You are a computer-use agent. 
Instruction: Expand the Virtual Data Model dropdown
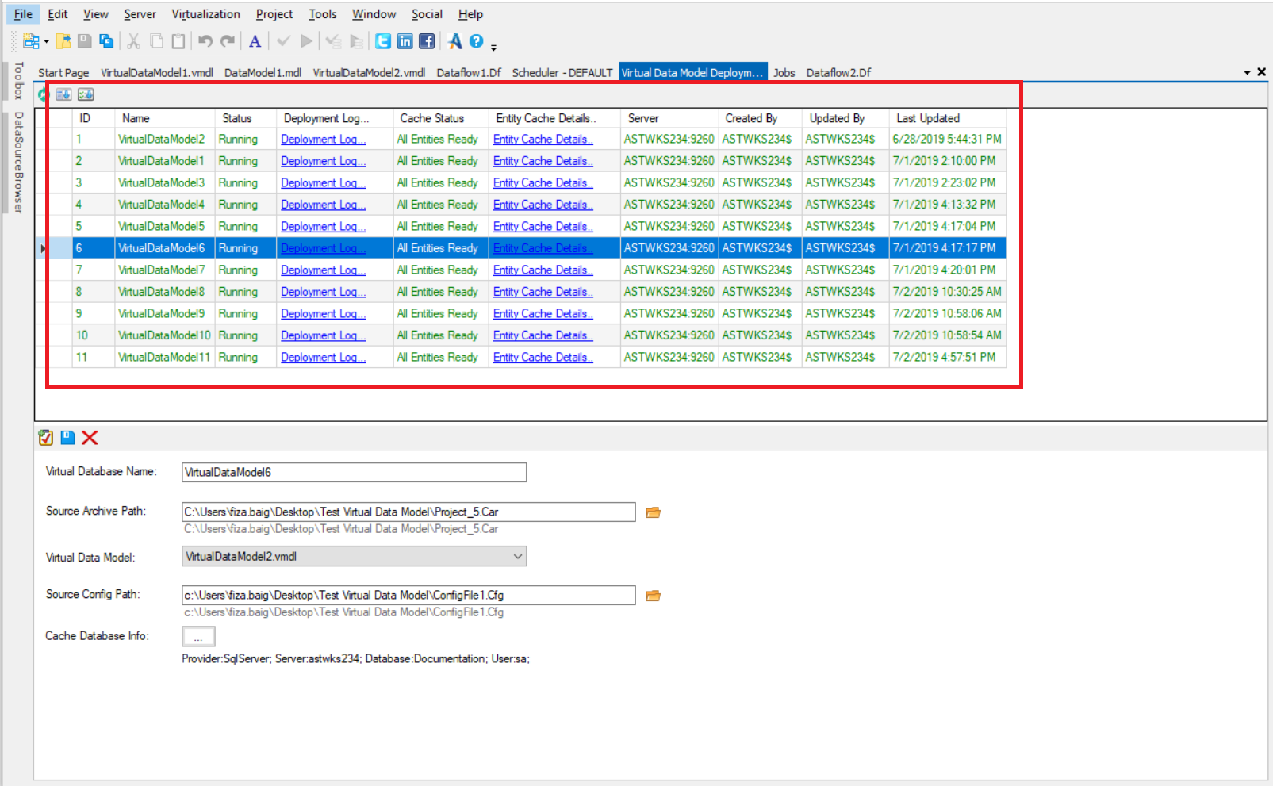[517, 557]
